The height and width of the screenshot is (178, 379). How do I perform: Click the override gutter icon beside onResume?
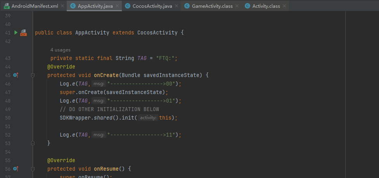(x=16, y=169)
